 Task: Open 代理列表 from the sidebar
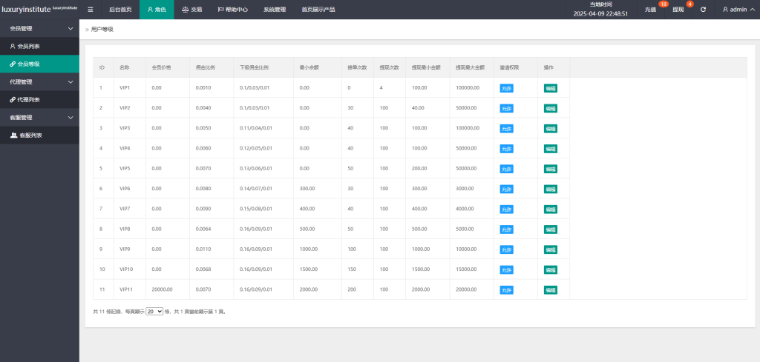point(39,99)
